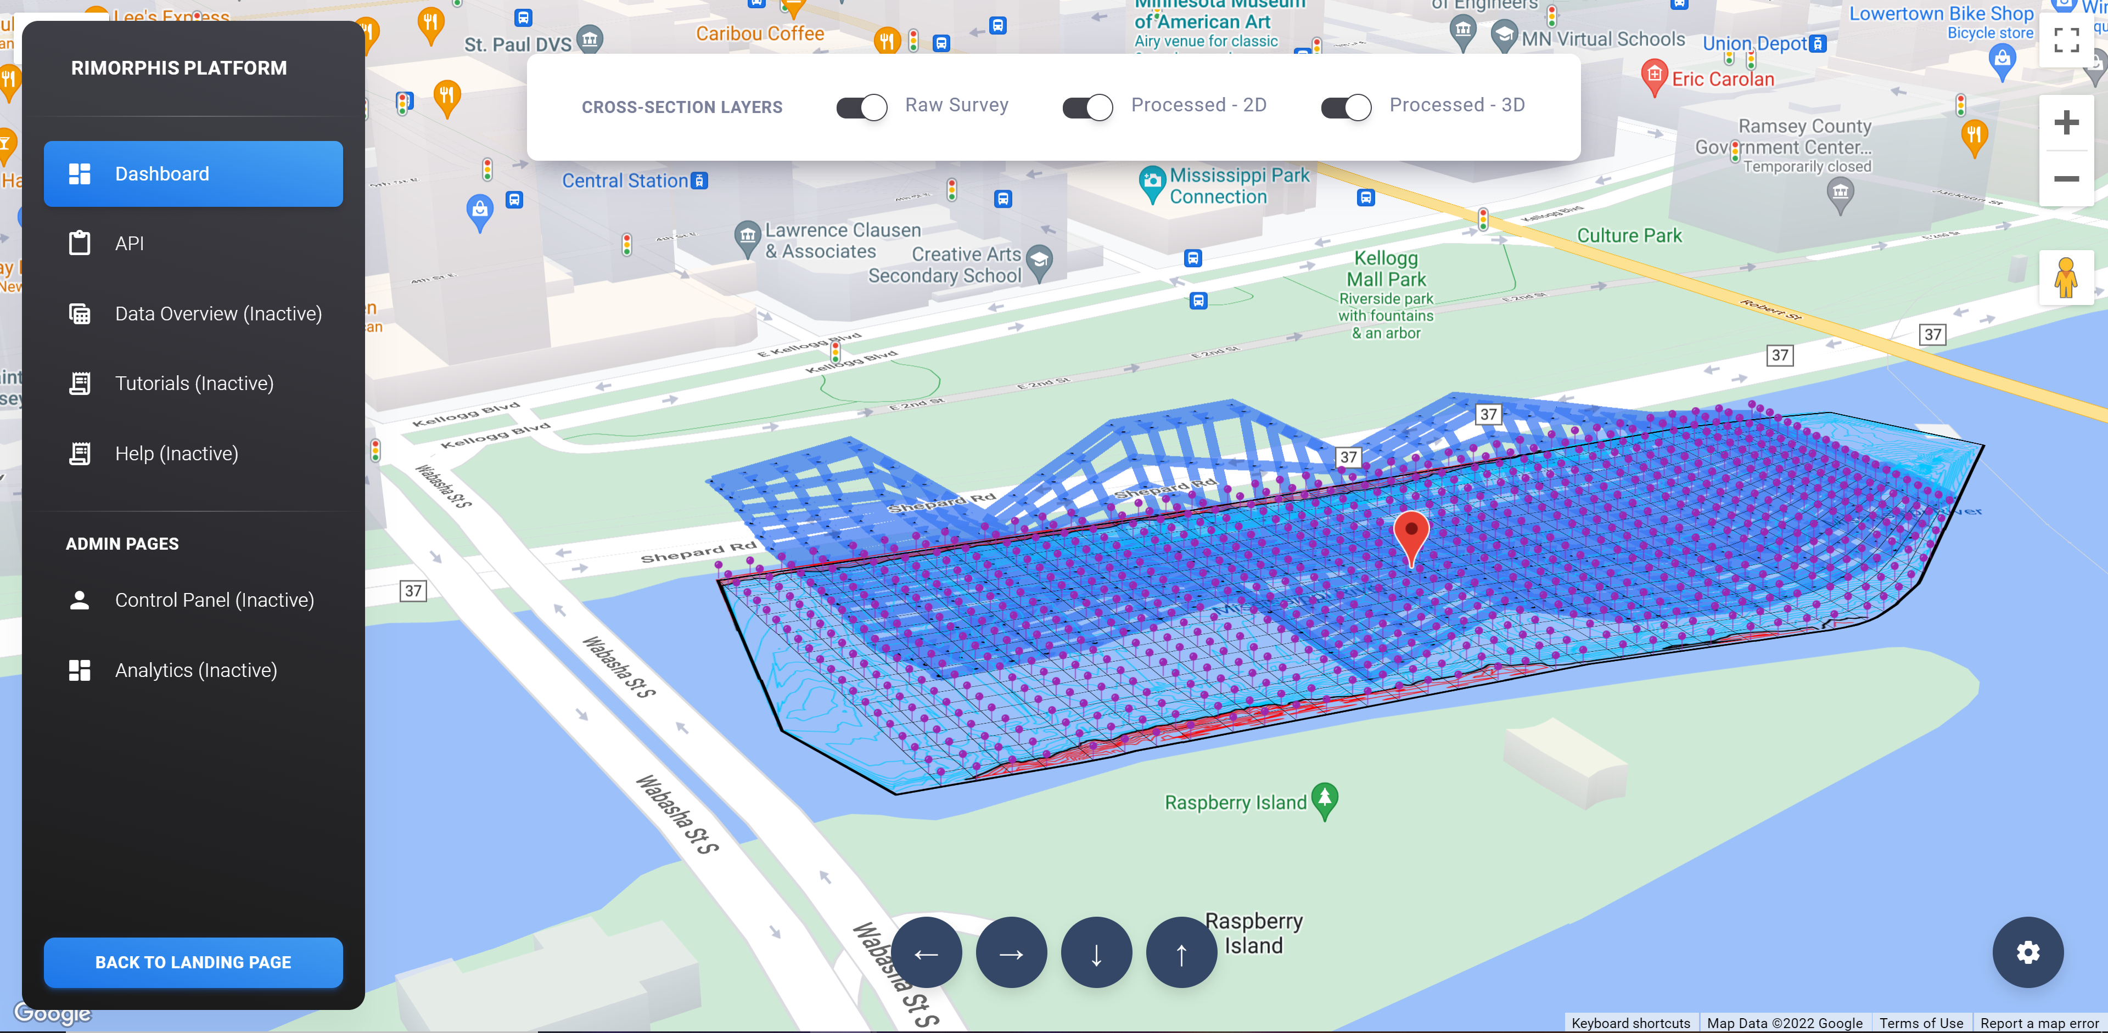Viewport: 2108px width, 1033px height.
Task: Click the settings gear button
Action: (2027, 952)
